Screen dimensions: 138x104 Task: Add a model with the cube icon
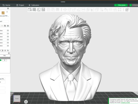[30, 10]
